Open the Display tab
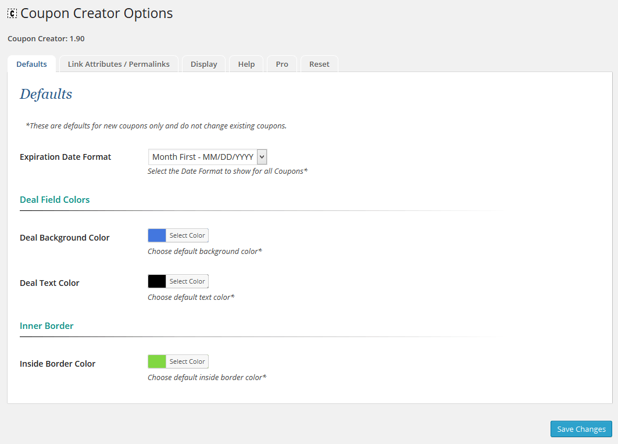 (x=203, y=64)
